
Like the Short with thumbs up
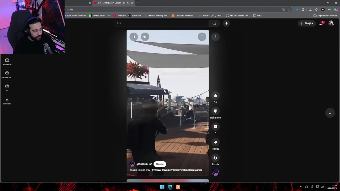pos(215,95)
